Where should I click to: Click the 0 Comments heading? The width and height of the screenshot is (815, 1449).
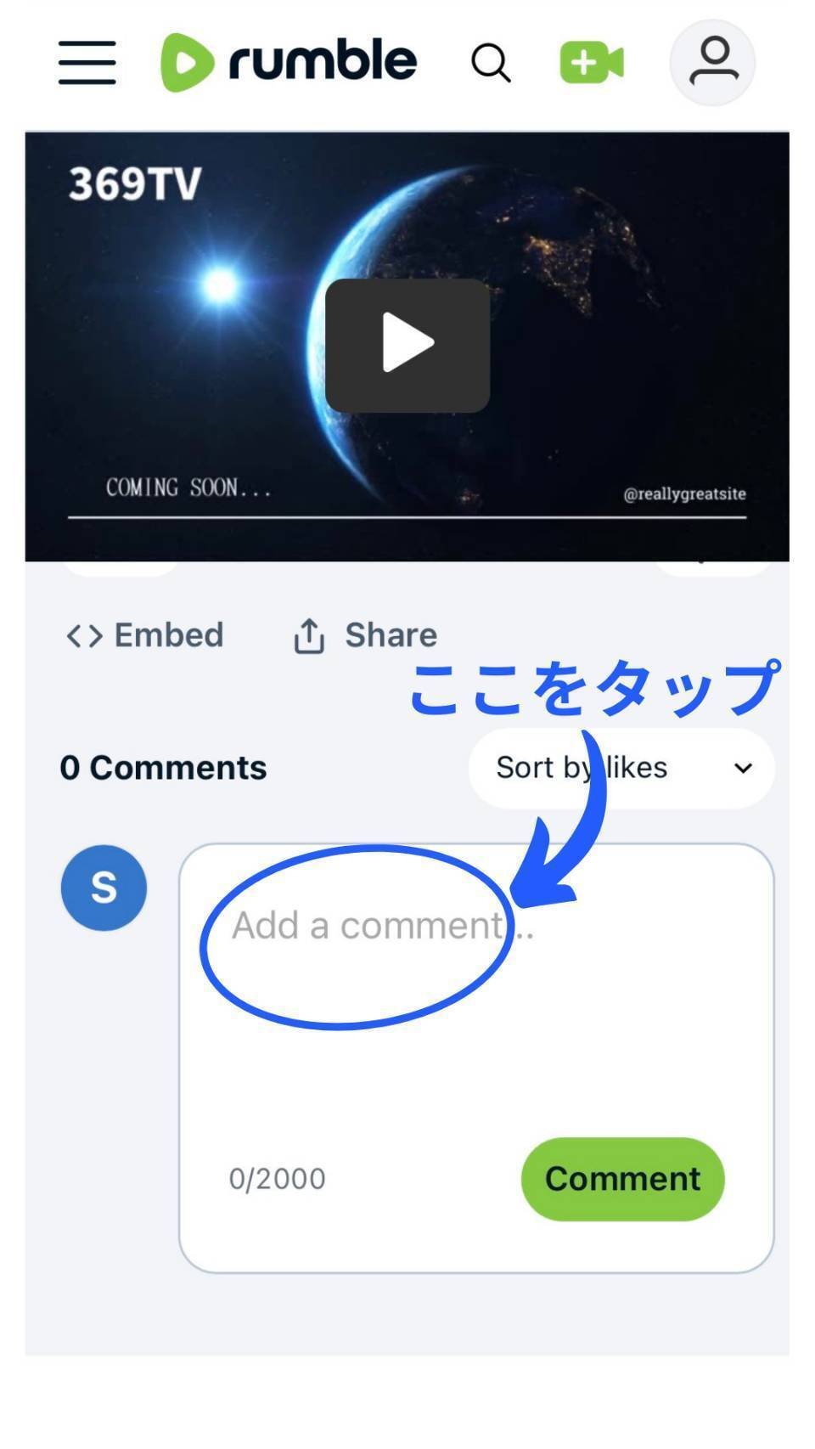(x=163, y=768)
